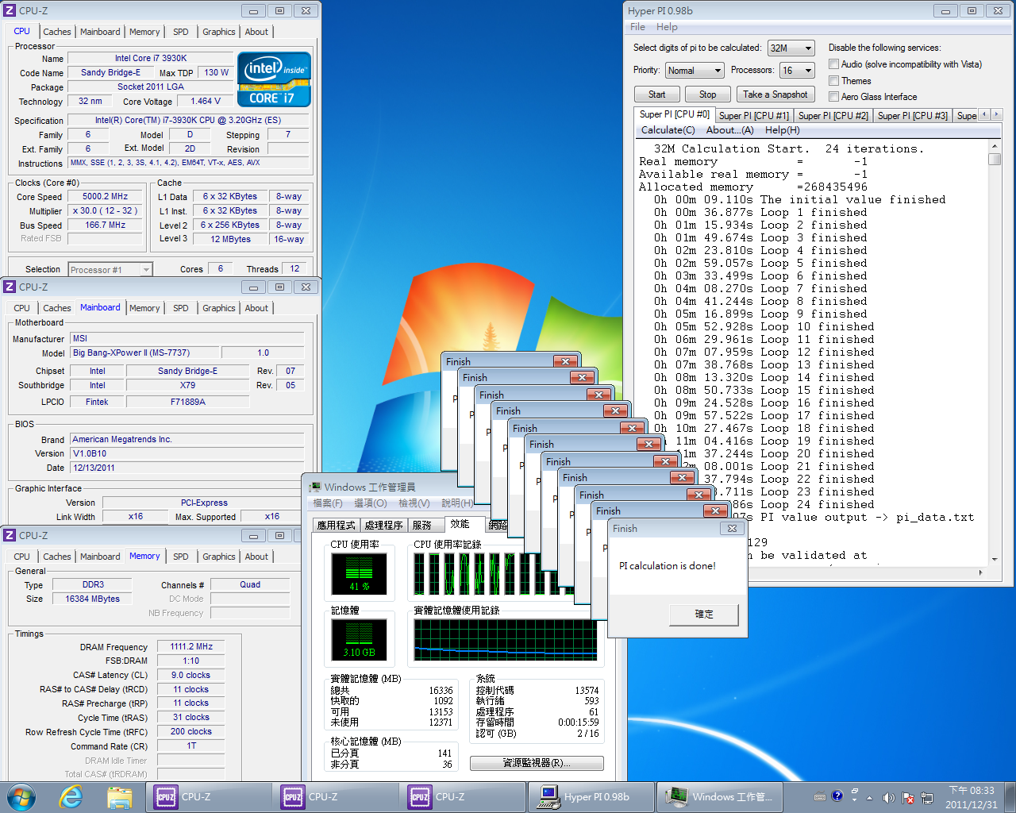Image resolution: width=1016 pixels, height=813 pixels.
Task: Open Task Manager 選項(O) menu
Action: [370, 503]
